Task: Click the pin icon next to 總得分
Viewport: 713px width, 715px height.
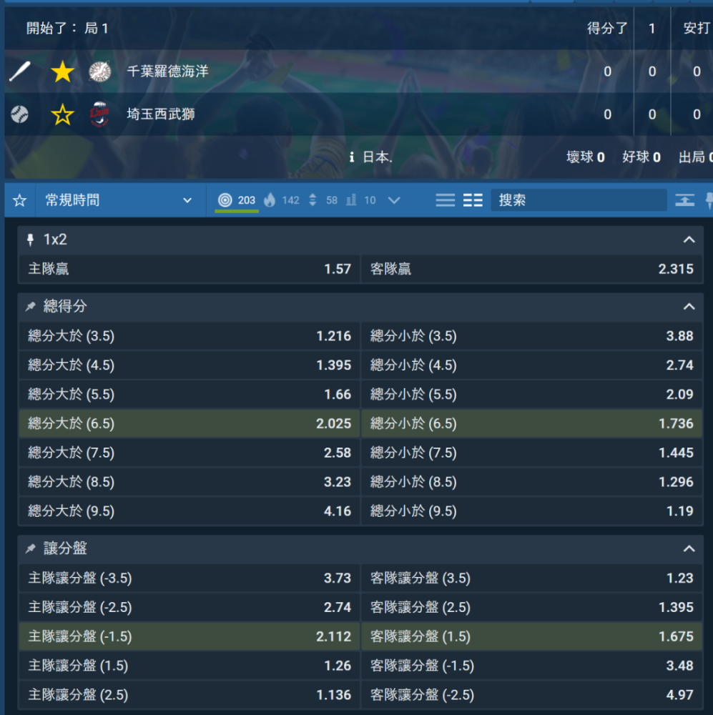Action: tap(31, 307)
